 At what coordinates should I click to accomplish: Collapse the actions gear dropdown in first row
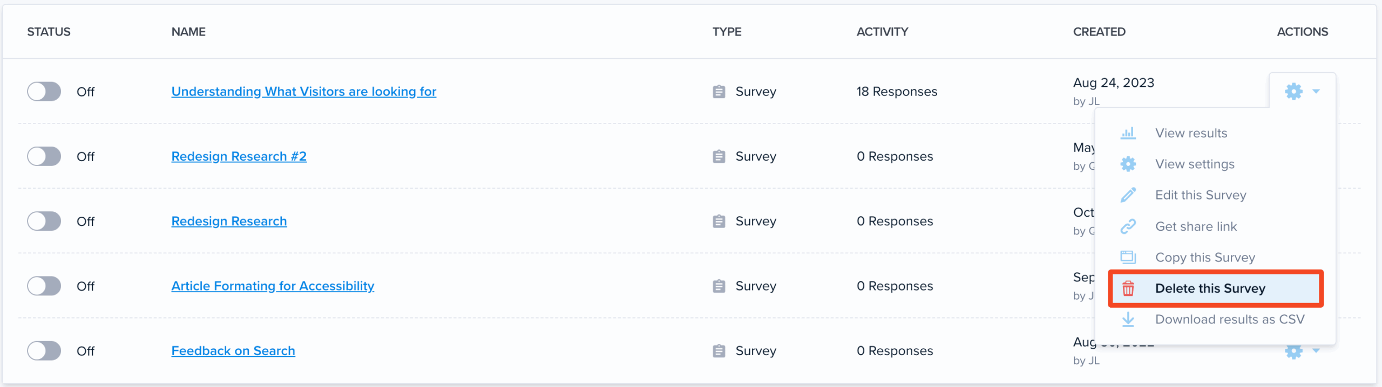pos(1302,91)
